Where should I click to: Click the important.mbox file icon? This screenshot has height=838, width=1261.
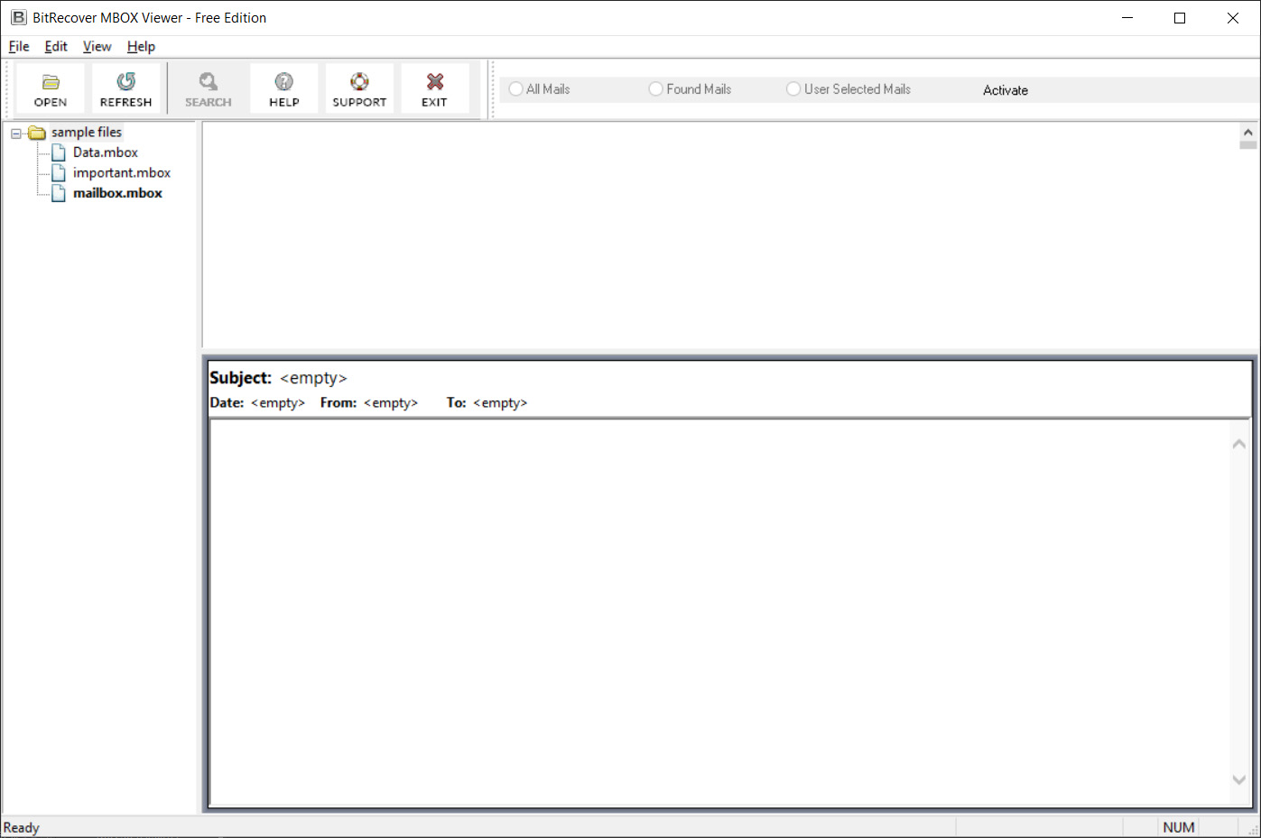(x=59, y=172)
